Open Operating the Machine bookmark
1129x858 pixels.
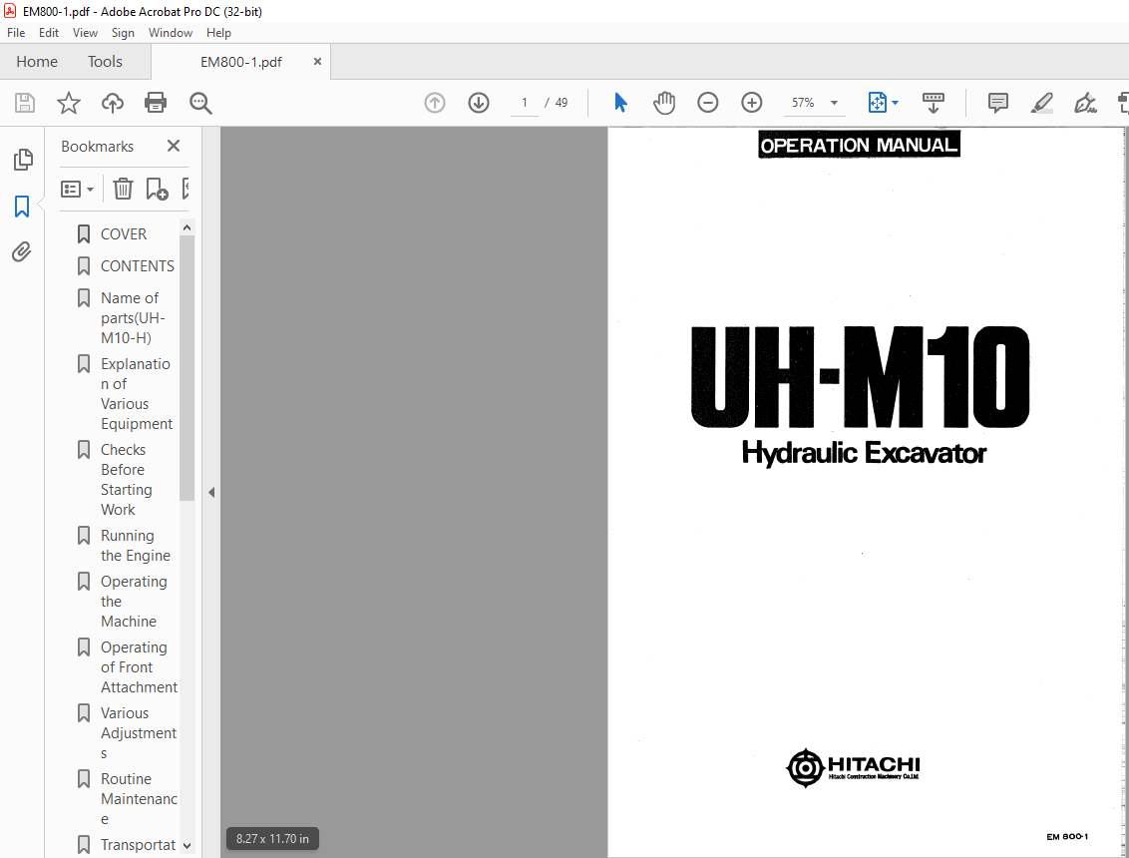[134, 601]
